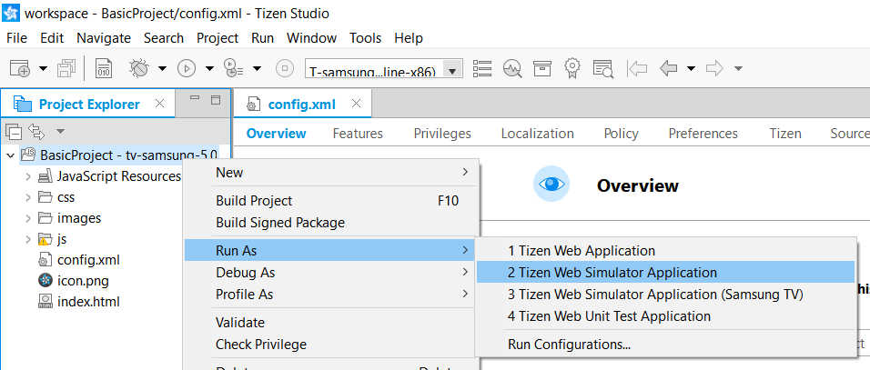Close the config.xml editor tab
Image resolution: width=870 pixels, height=370 pixels.
click(356, 104)
